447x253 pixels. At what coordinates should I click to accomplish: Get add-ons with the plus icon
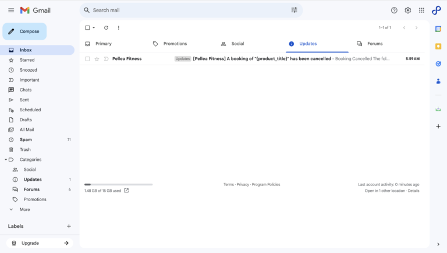(438, 126)
